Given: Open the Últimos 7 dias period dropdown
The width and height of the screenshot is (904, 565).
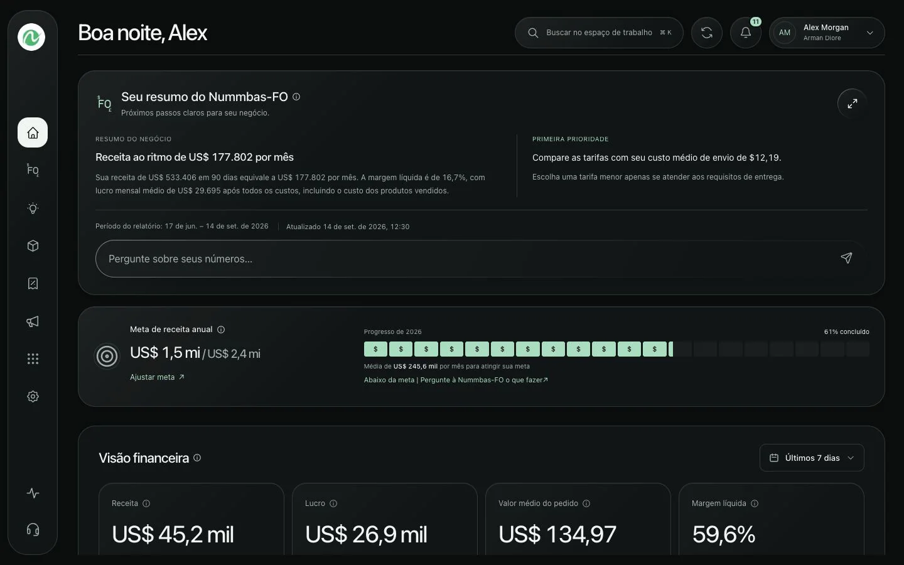Looking at the screenshot, I should point(812,458).
